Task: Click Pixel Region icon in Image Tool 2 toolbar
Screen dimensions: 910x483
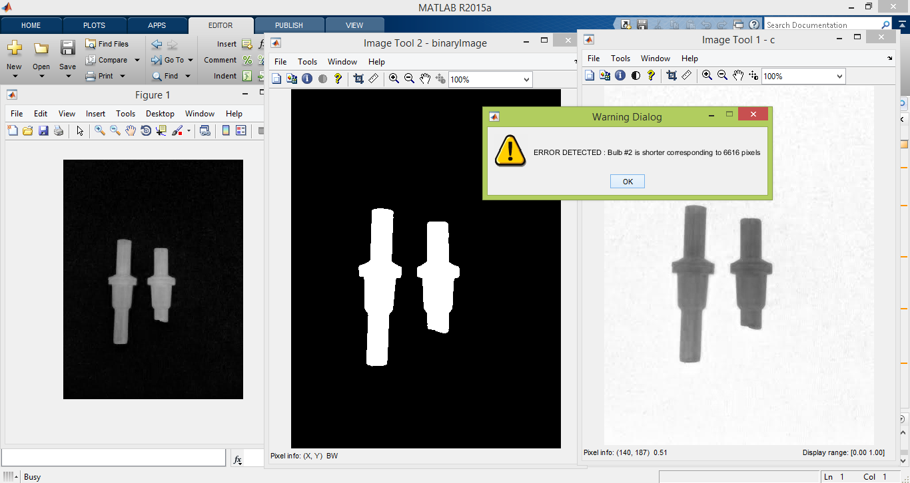Action: [292, 79]
